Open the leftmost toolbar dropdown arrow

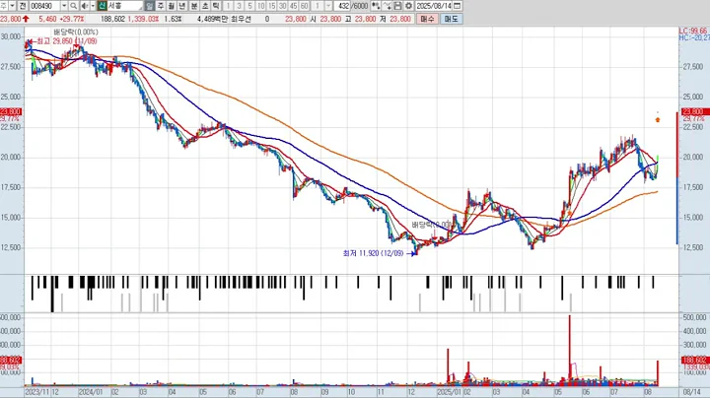12,6
